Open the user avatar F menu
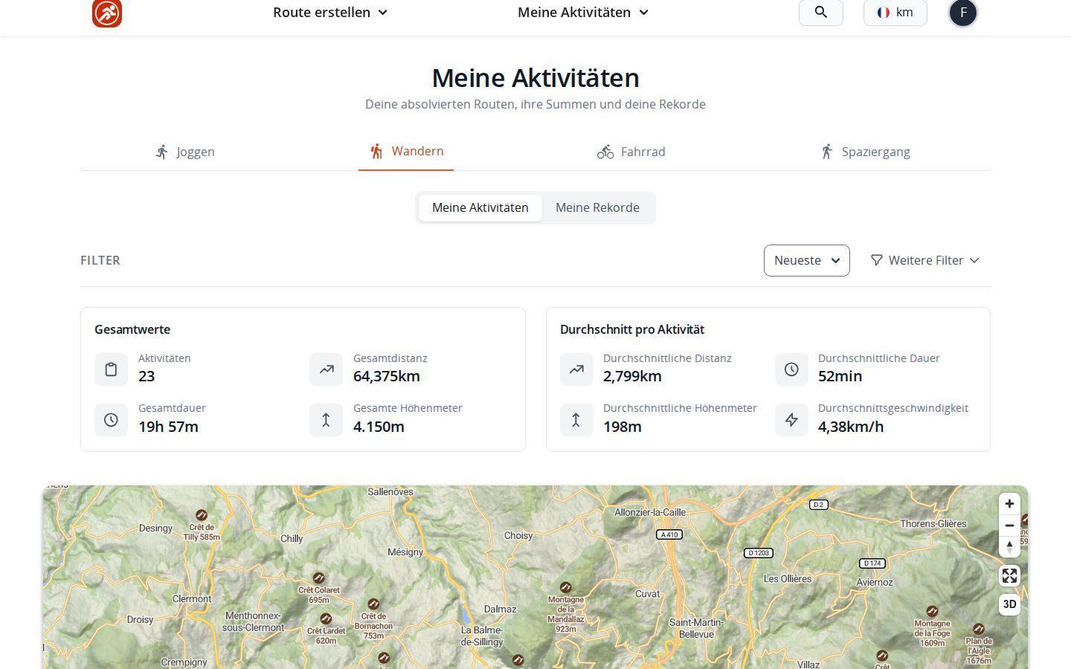Image resolution: width=1071 pixels, height=669 pixels. [x=963, y=12]
